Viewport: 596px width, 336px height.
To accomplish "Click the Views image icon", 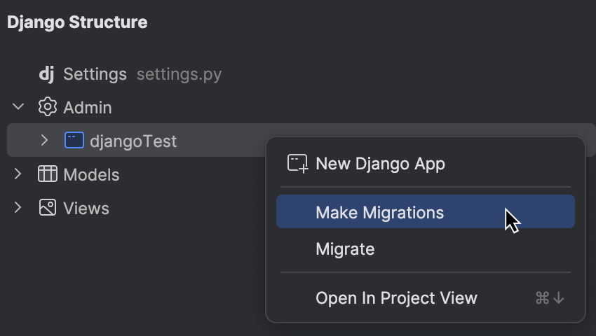I will pos(48,208).
